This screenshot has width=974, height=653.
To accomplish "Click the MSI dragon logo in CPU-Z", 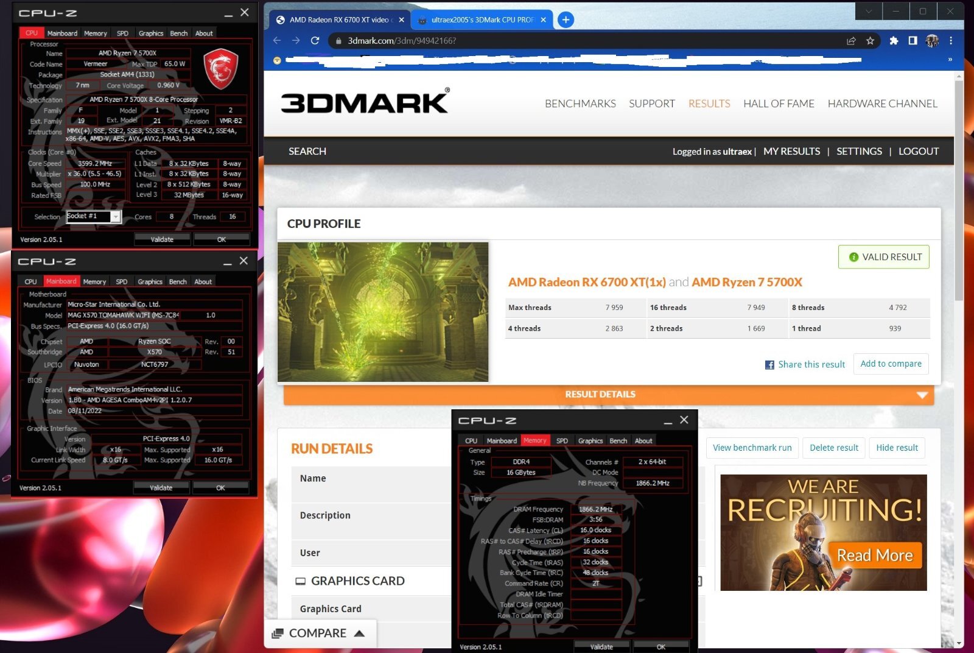I will (220, 69).
